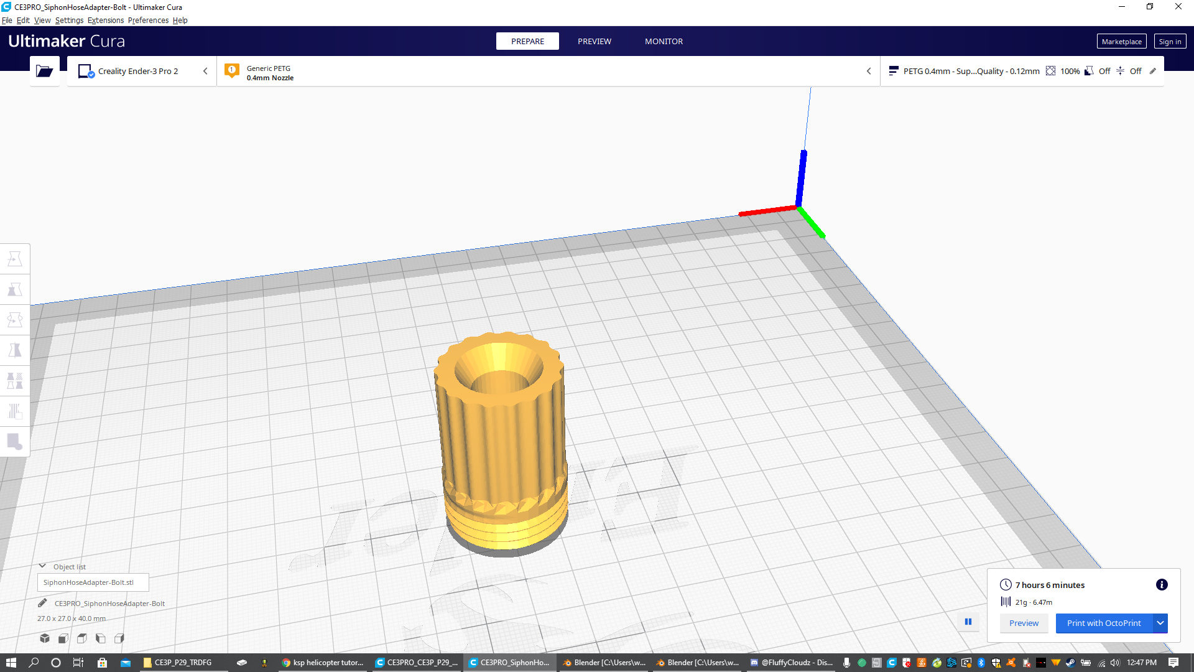Toggle the support Off setting

click(1098, 71)
